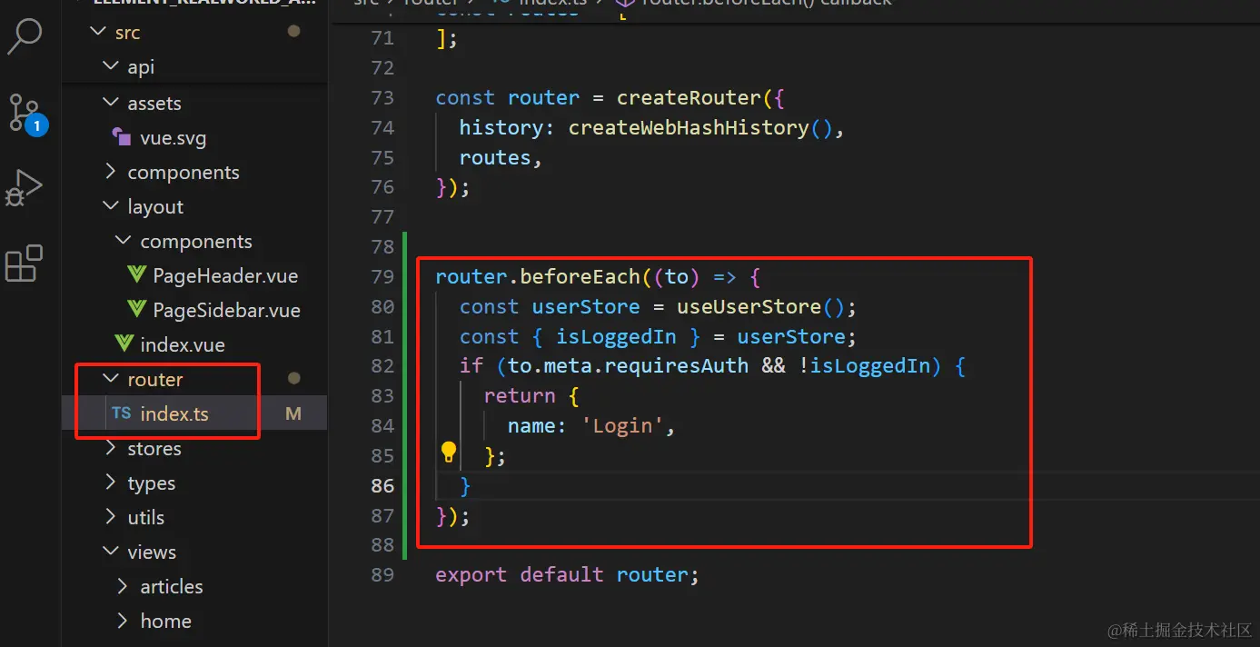Click the export default router line
Screen dimensions: 1260x647
(x=567, y=574)
